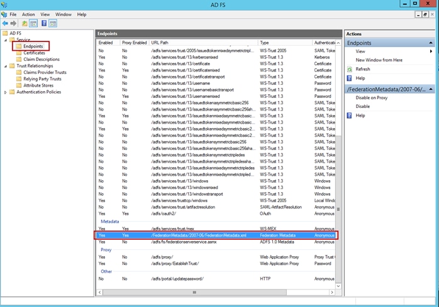Click the vertical scrollbar down arrow
This screenshot has height=307, width=439.
pos(338,286)
